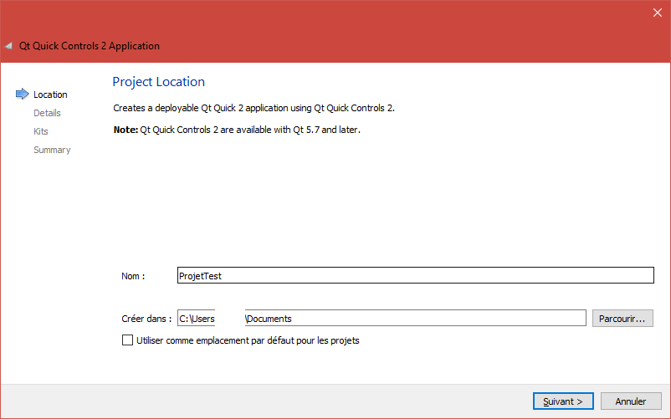
Task: Click the 'Créer dans :' label
Action: tap(146, 319)
